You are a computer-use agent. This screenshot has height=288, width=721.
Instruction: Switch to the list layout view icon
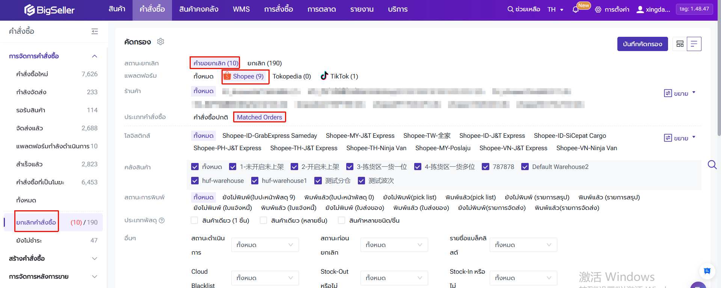[x=694, y=44]
